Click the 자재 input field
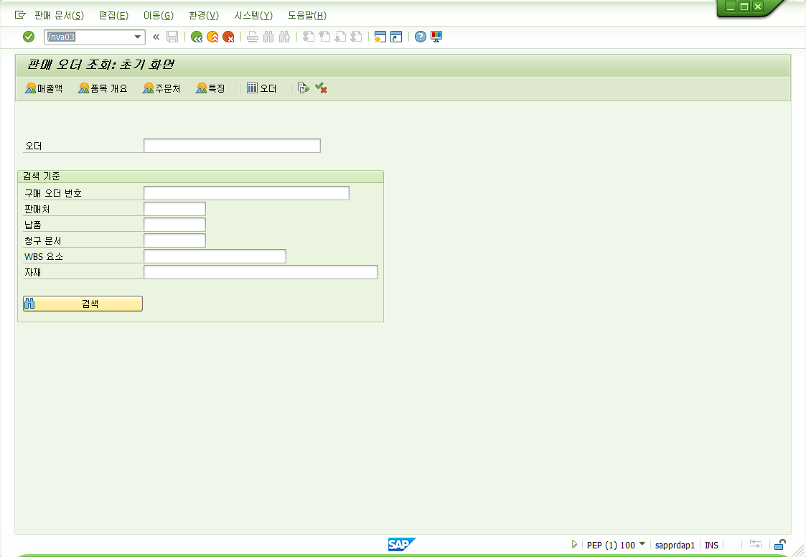The image size is (806, 557). tap(261, 272)
